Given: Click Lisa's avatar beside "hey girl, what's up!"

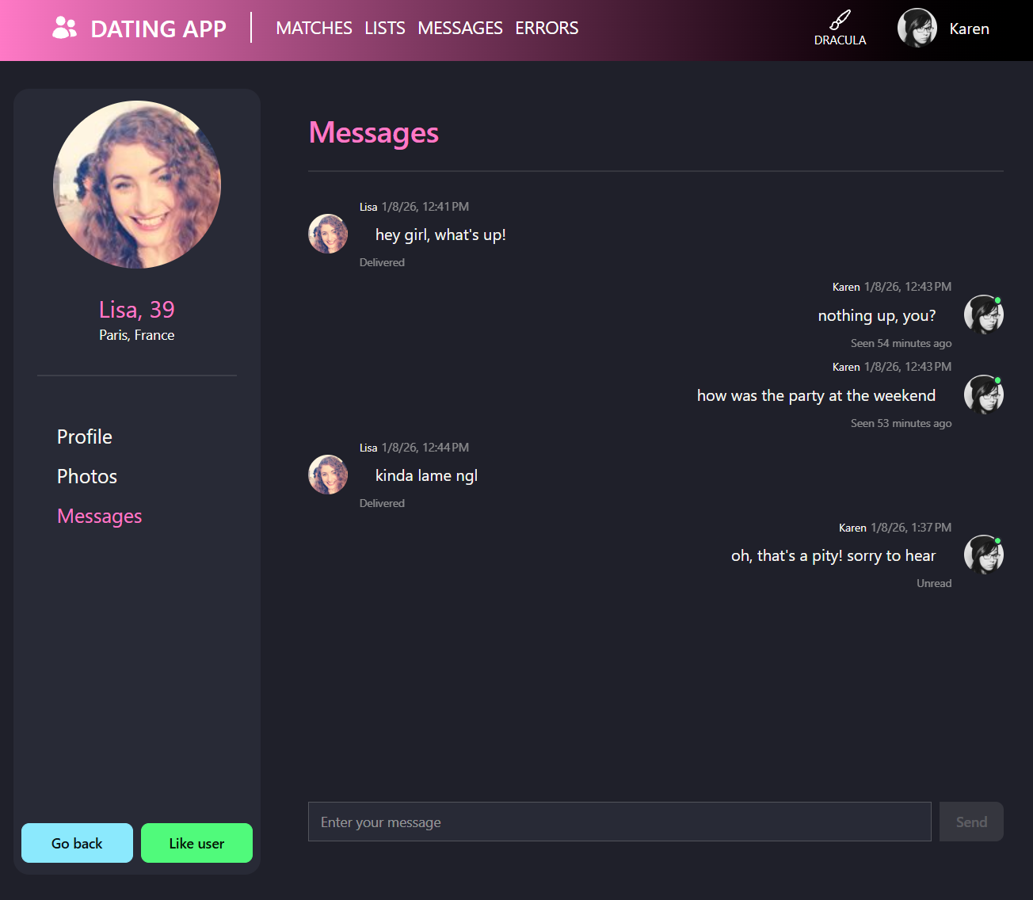Looking at the screenshot, I should [328, 234].
